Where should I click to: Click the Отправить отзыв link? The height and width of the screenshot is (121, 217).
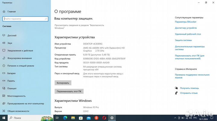[x=189, y=93]
